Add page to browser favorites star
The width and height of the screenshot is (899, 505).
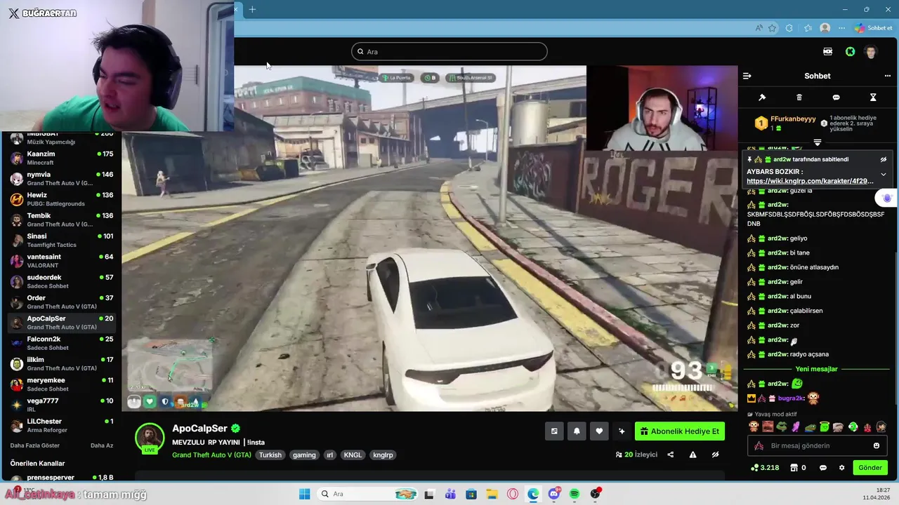tap(773, 28)
